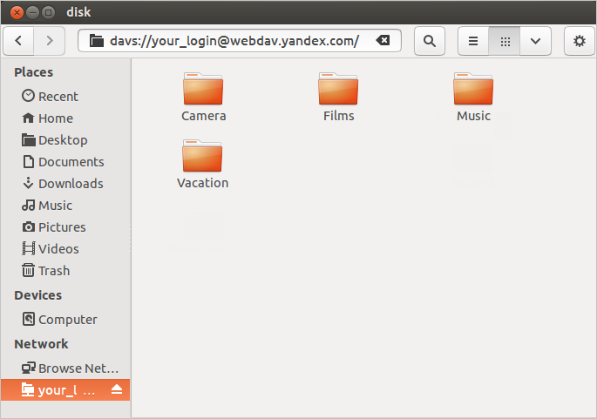Open Recent in the sidebar
The height and width of the screenshot is (419, 597).
coord(65,97)
